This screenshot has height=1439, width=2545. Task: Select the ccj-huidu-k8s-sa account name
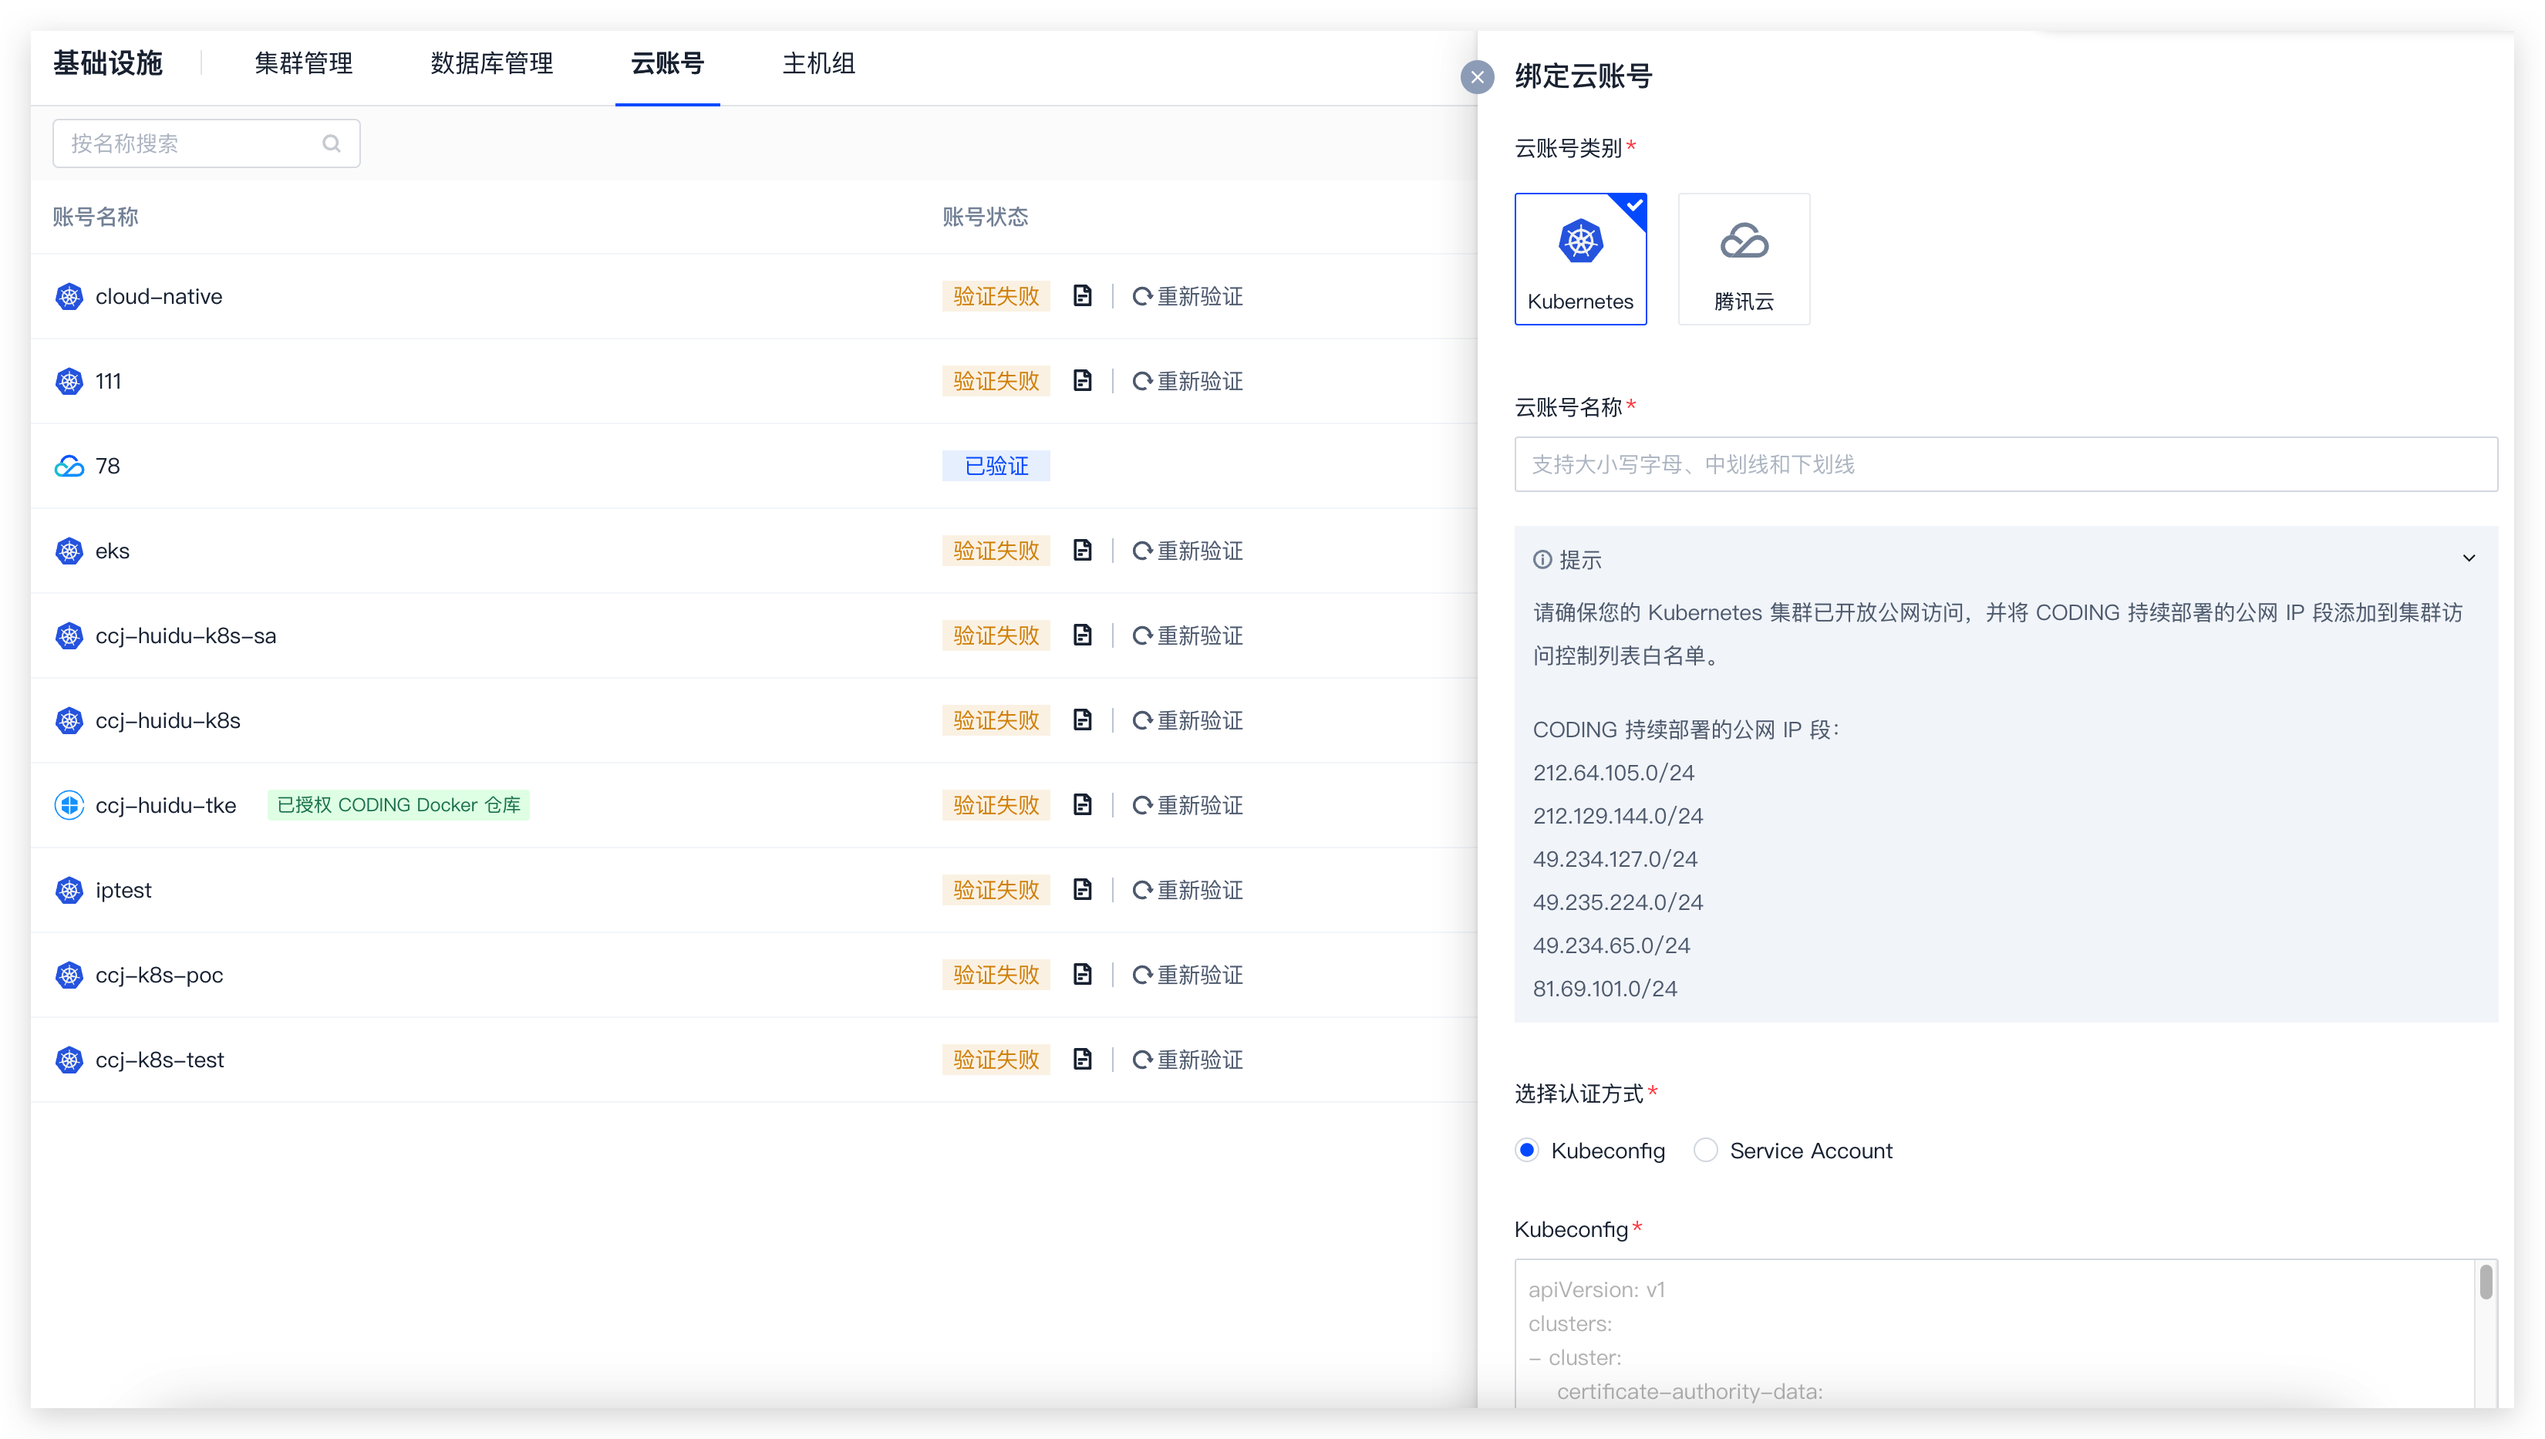[x=186, y=636]
